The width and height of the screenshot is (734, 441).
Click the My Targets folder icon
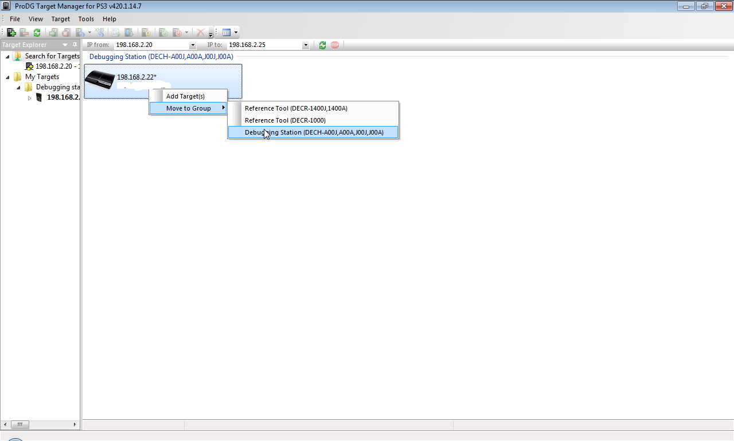pos(18,77)
